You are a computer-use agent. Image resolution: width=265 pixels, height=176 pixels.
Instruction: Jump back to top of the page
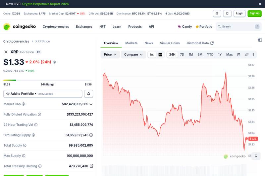tap(256, 156)
